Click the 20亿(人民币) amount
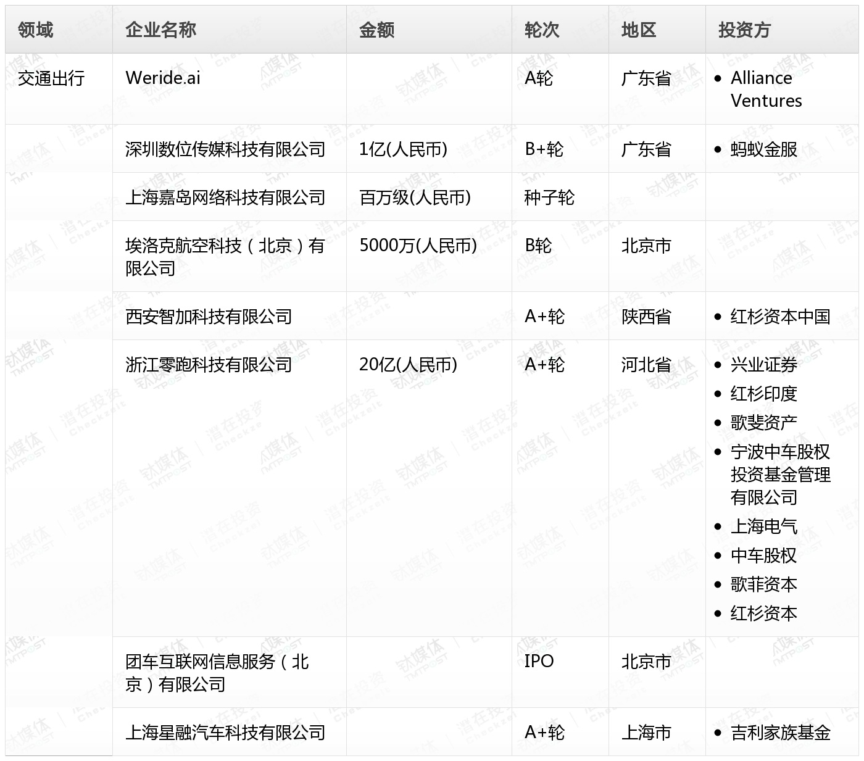Screen dimensions: 864x761 (x=409, y=365)
